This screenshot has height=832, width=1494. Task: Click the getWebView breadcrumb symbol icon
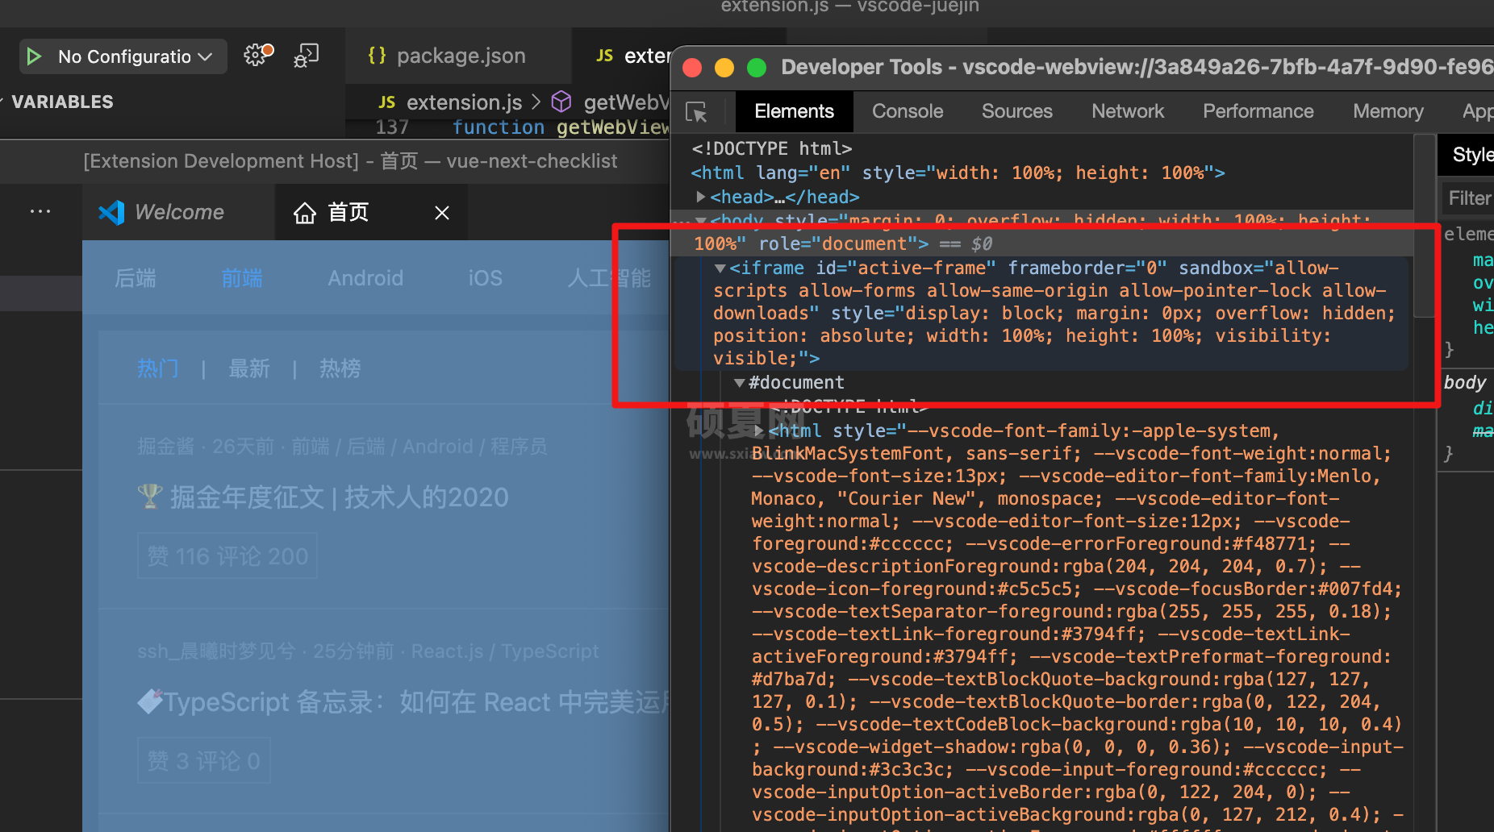561,102
